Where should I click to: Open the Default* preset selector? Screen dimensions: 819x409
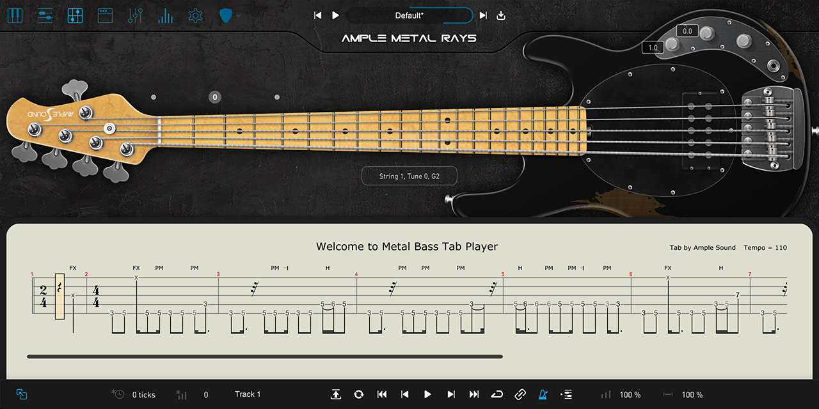[x=409, y=15]
